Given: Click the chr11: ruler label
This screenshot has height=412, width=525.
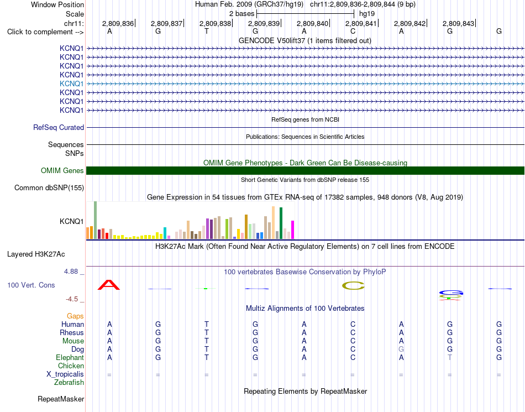Looking at the screenshot, I should coord(73,23).
